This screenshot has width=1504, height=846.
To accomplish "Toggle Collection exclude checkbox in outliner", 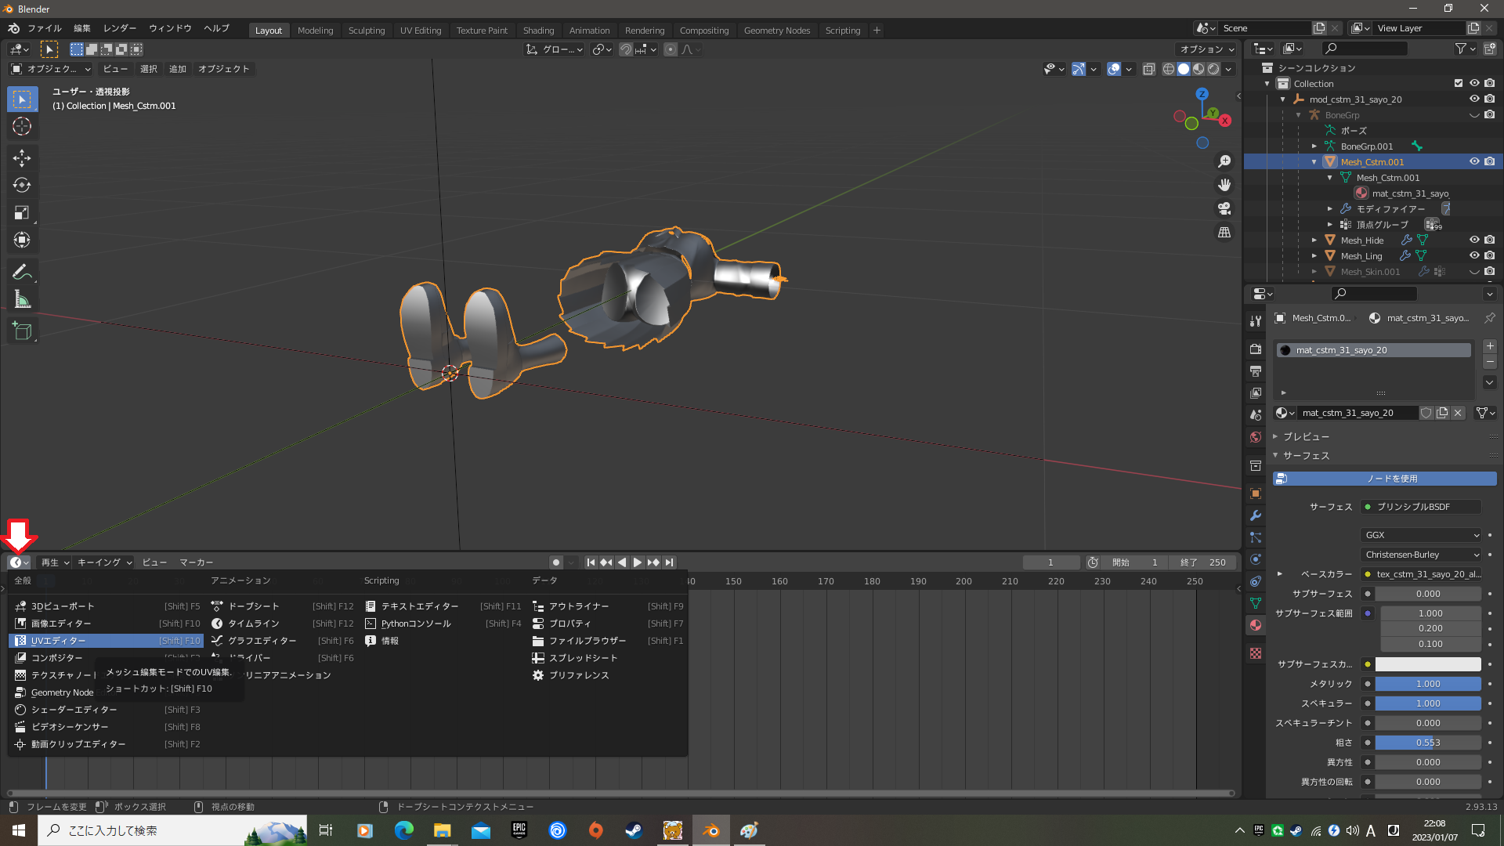I will pos(1459,83).
